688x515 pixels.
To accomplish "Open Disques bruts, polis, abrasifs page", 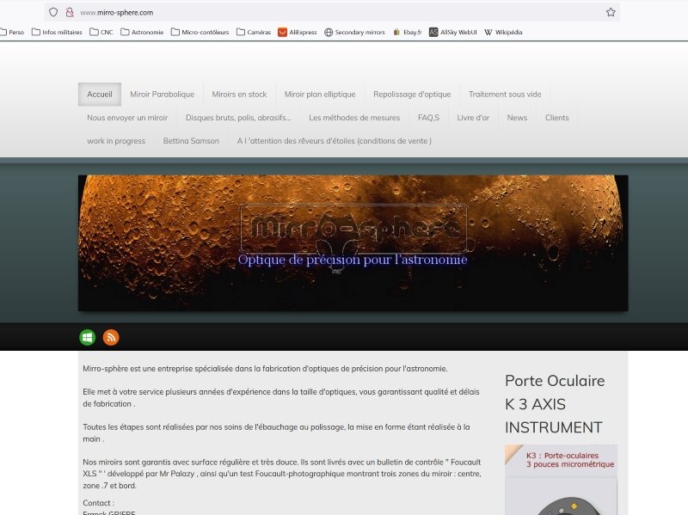I will pyautogui.click(x=238, y=118).
